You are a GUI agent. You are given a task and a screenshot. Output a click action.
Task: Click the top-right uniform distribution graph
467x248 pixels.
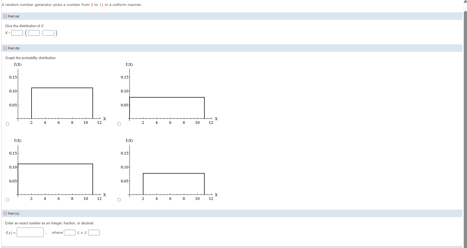pos(169,94)
